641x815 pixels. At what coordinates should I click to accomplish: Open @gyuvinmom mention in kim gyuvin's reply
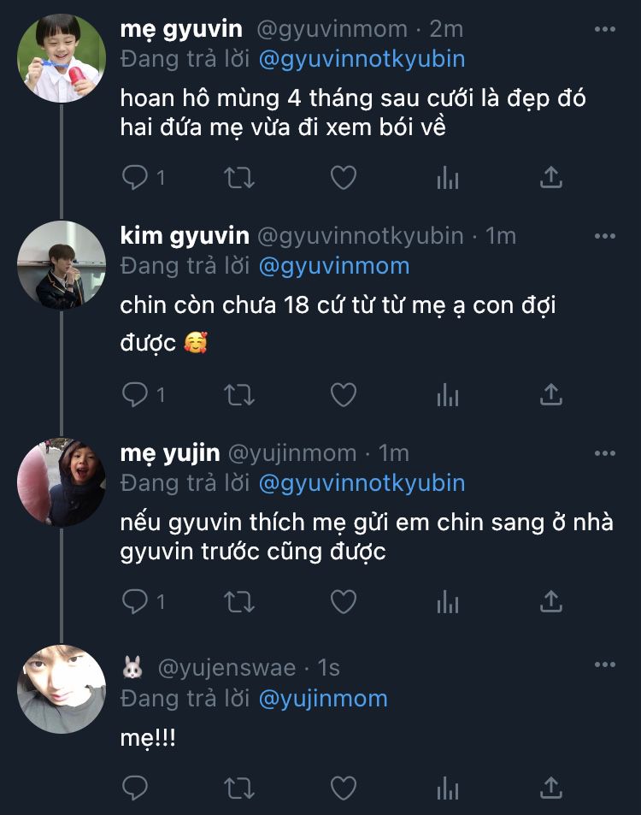coord(334,266)
